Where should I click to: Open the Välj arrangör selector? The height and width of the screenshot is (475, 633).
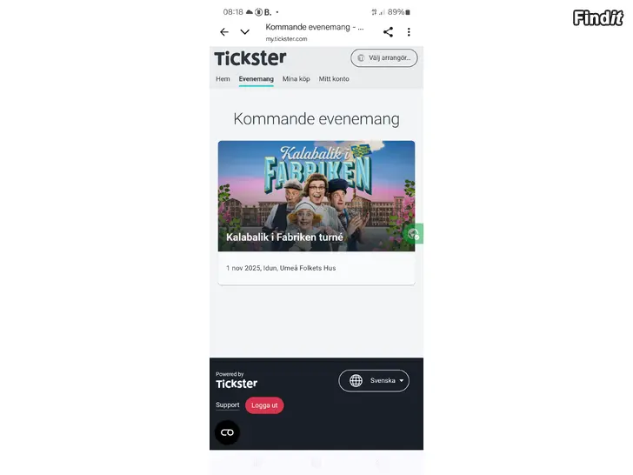pos(384,57)
